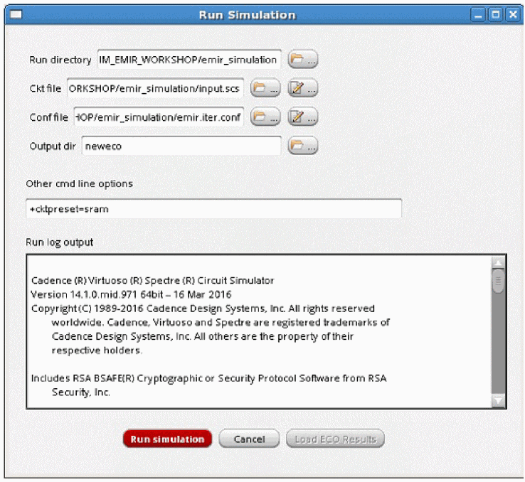Click the run log scrollbar thumb

[x=498, y=281]
